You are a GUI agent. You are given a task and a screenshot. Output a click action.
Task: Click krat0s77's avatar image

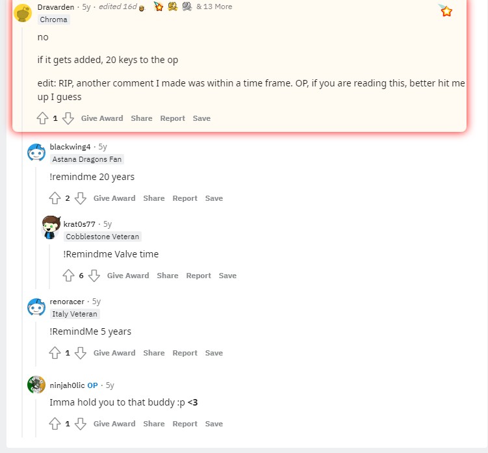click(51, 227)
